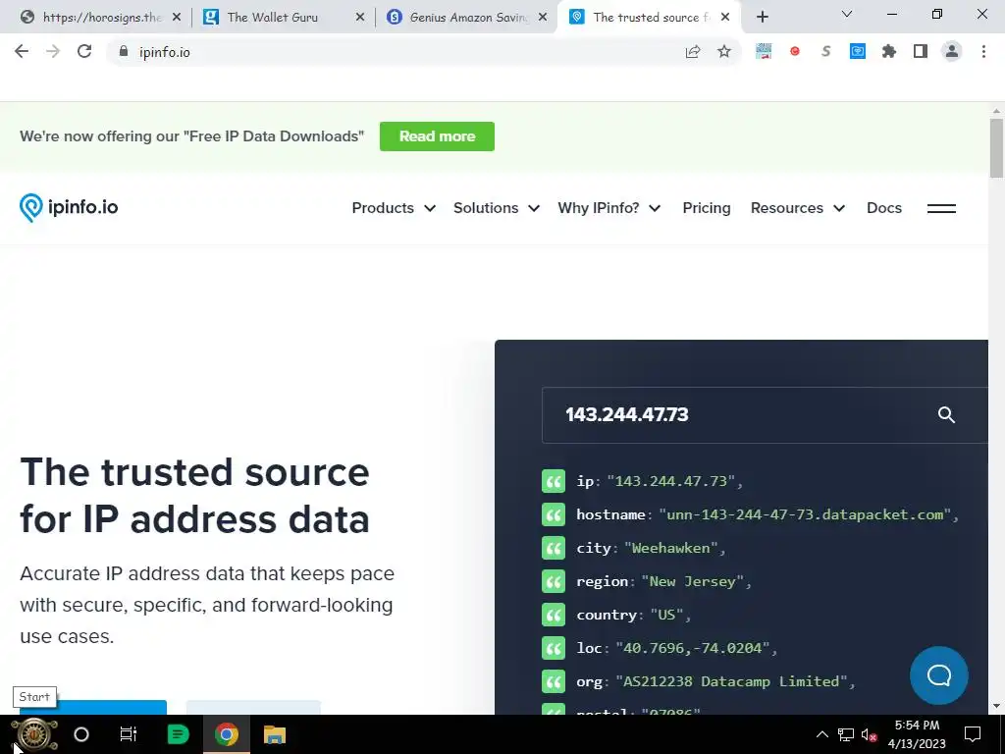Click the quote icon beside org row

[554, 681]
